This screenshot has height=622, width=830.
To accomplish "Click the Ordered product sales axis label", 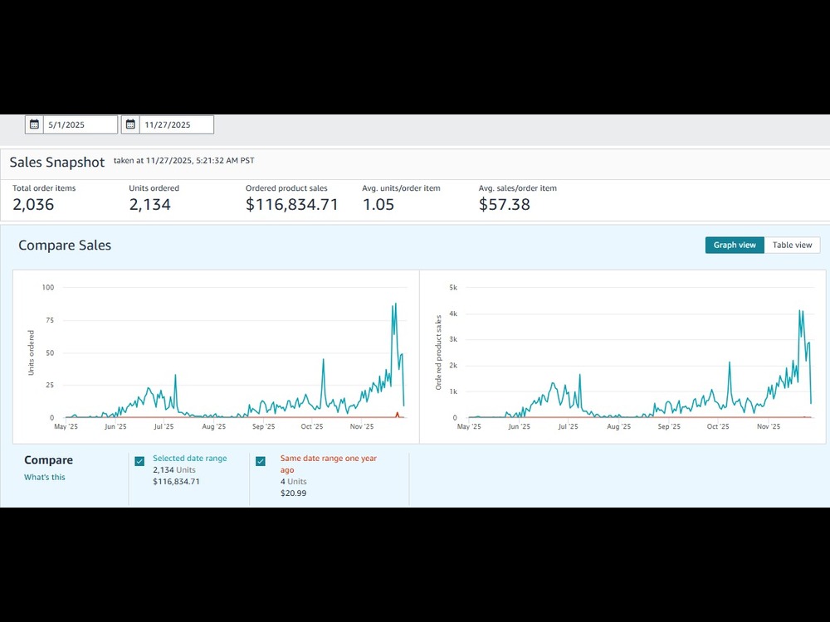I will tap(438, 352).
